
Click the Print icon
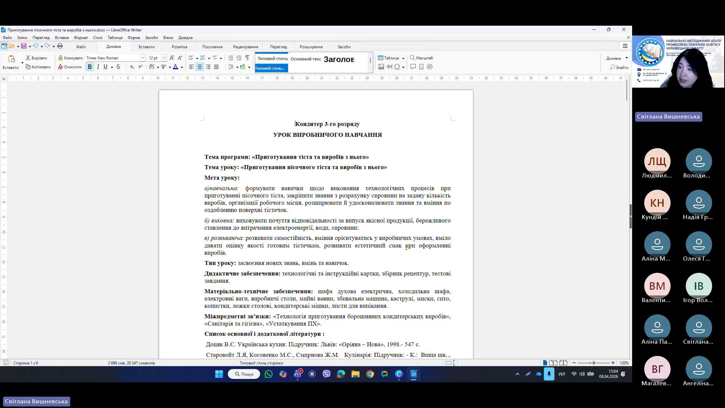[60, 46]
